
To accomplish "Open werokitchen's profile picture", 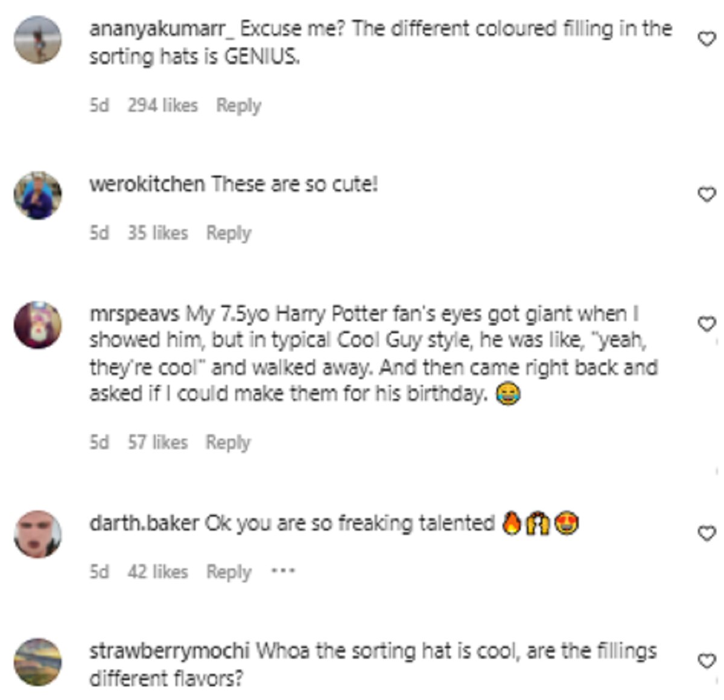I will coord(38,195).
